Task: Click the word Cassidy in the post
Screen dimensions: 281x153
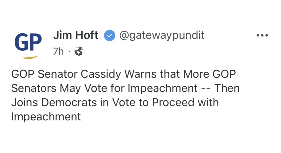Action: [101, 74]
